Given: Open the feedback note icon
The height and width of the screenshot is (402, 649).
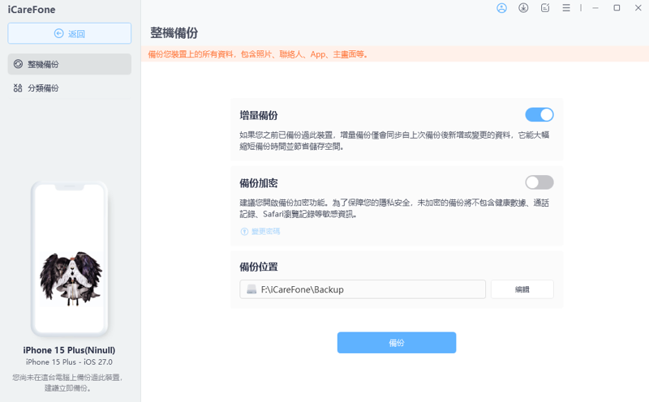Looking at the screenshot, I should click(545, 8).
